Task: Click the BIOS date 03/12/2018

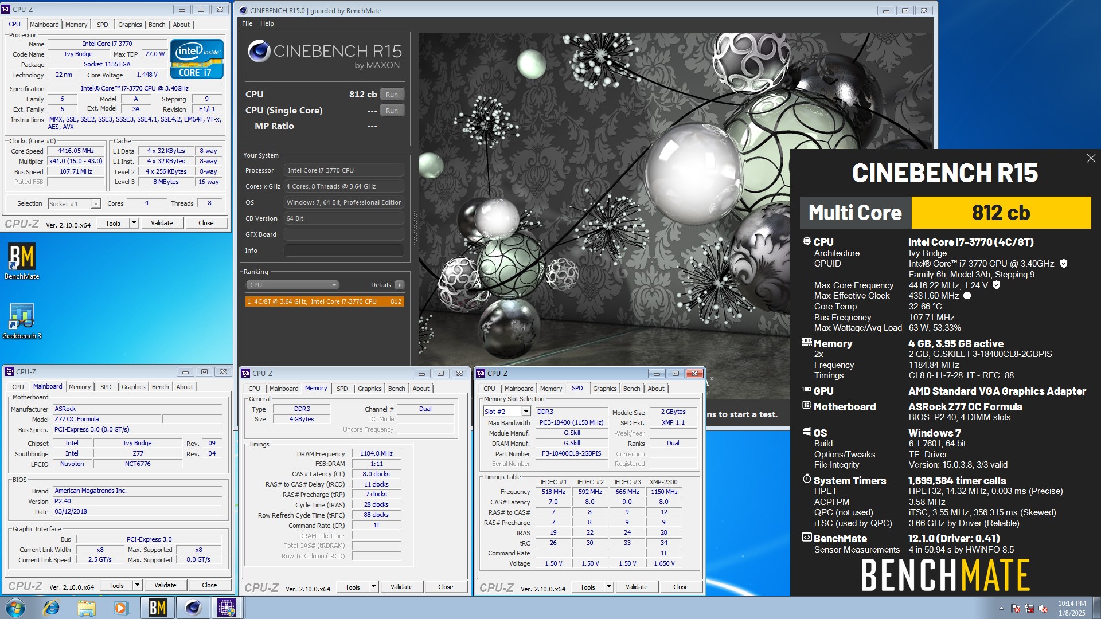Action: 138,511
